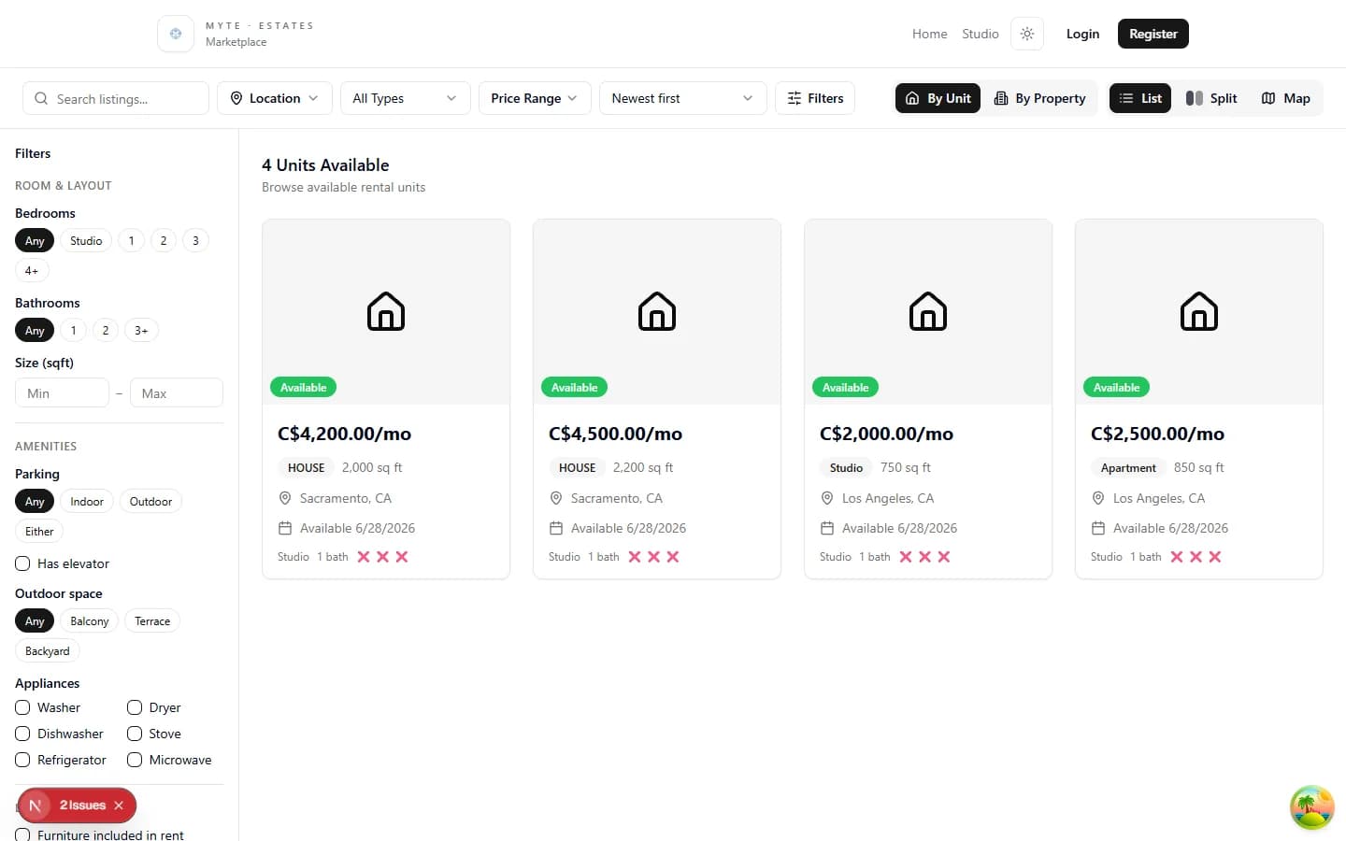Click the house placeholder icon on the C$2,000.00 card

pos(928,311)
